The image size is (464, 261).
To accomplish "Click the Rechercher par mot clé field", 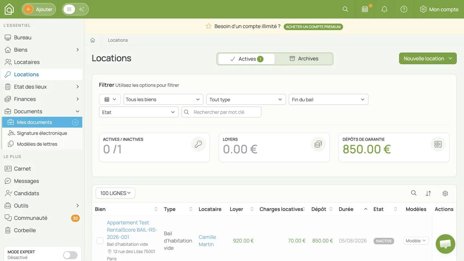I will (x=221, y=112).
